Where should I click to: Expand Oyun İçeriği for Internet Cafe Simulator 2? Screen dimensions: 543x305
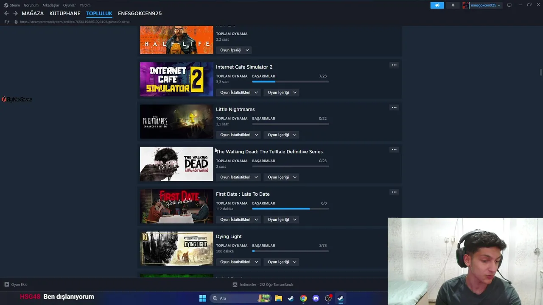[x=282, y=92]
